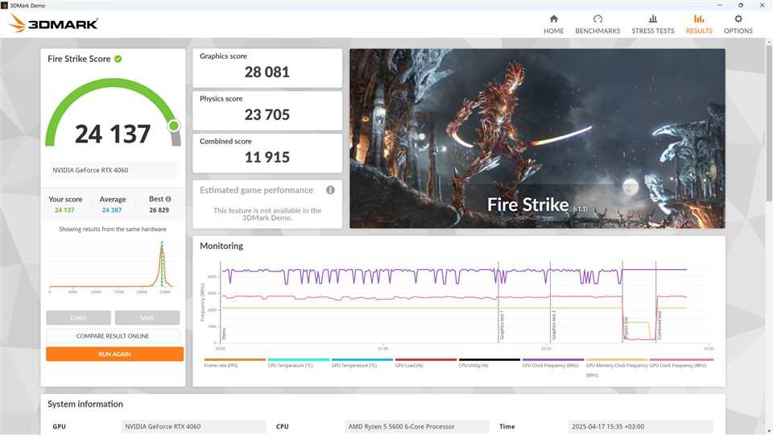
Task: Go to the Home section via house icon
Action: click(553, 19)
